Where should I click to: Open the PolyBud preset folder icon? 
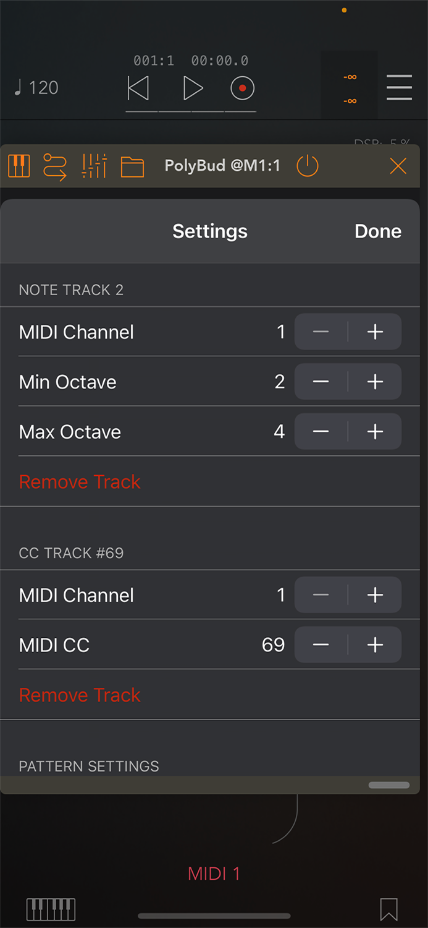(x=133, y=166)
